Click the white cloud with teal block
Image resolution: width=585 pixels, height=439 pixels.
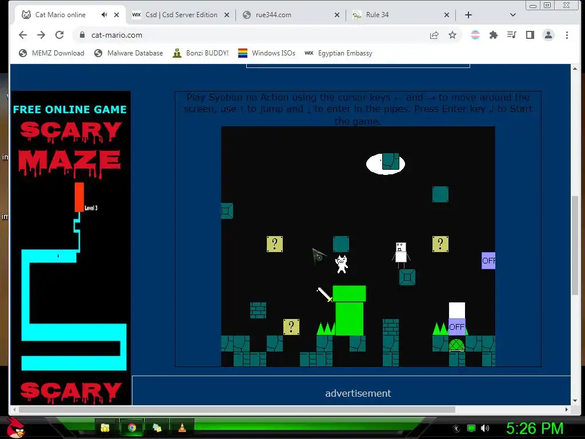click(x=386, y=163)
